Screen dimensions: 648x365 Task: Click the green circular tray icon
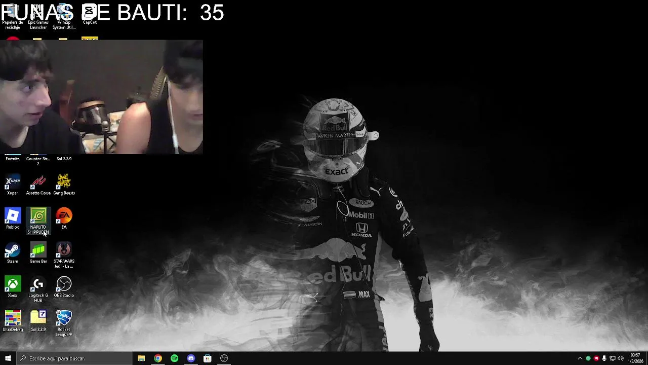click(588, 358)
